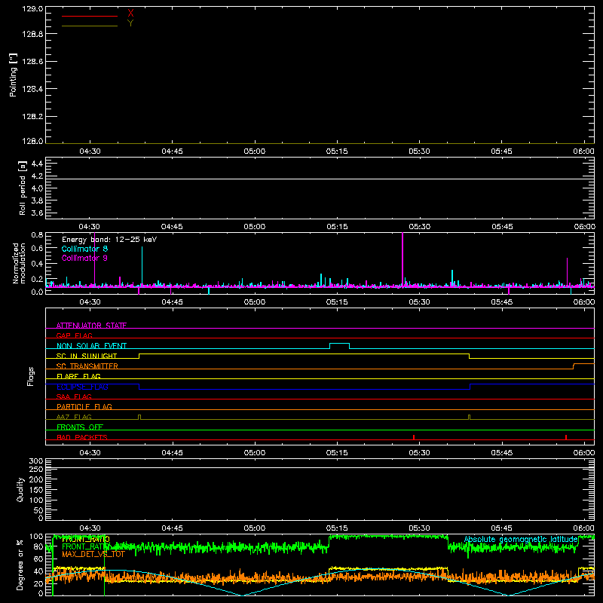Click the tall magenta Collimator 9 spike near 05:27

coord(403,259)
